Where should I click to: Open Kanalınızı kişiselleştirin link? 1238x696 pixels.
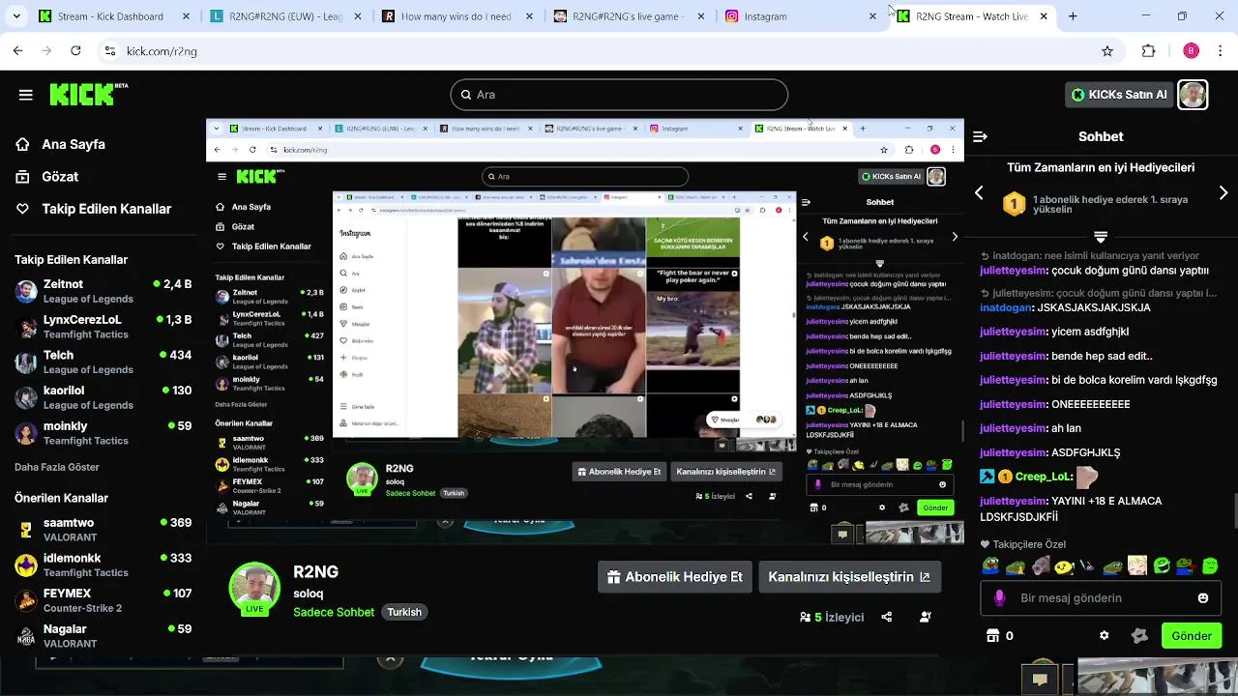849,577
